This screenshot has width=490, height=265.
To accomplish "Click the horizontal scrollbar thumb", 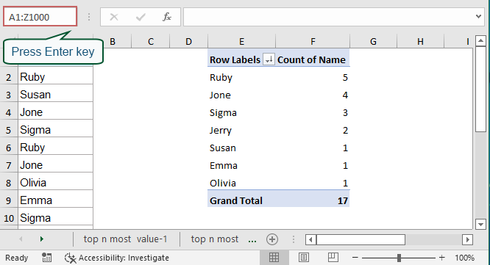I will pos(361,240).
